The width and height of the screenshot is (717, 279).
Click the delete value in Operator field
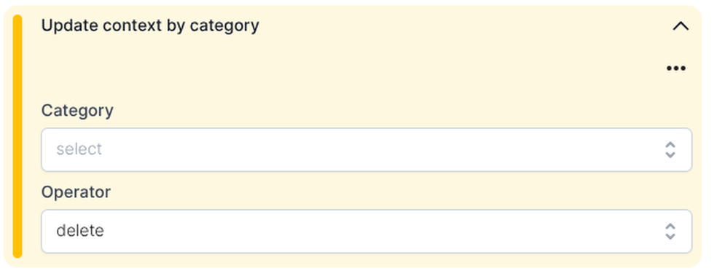80,230
